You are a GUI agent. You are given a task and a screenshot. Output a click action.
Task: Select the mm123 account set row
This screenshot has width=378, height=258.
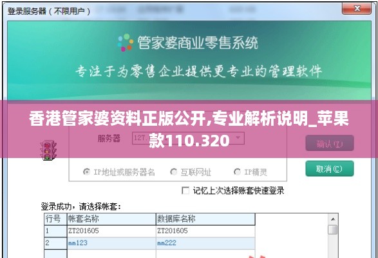[x=149, y=243]
